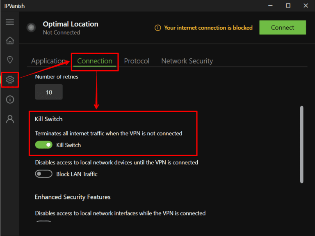Open the Account profile icon
315x236 pixels.
pyautogui.click(x=10, y=119)
